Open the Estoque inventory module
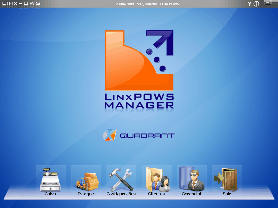Screen dimensions: 278x208 (86, 180)
